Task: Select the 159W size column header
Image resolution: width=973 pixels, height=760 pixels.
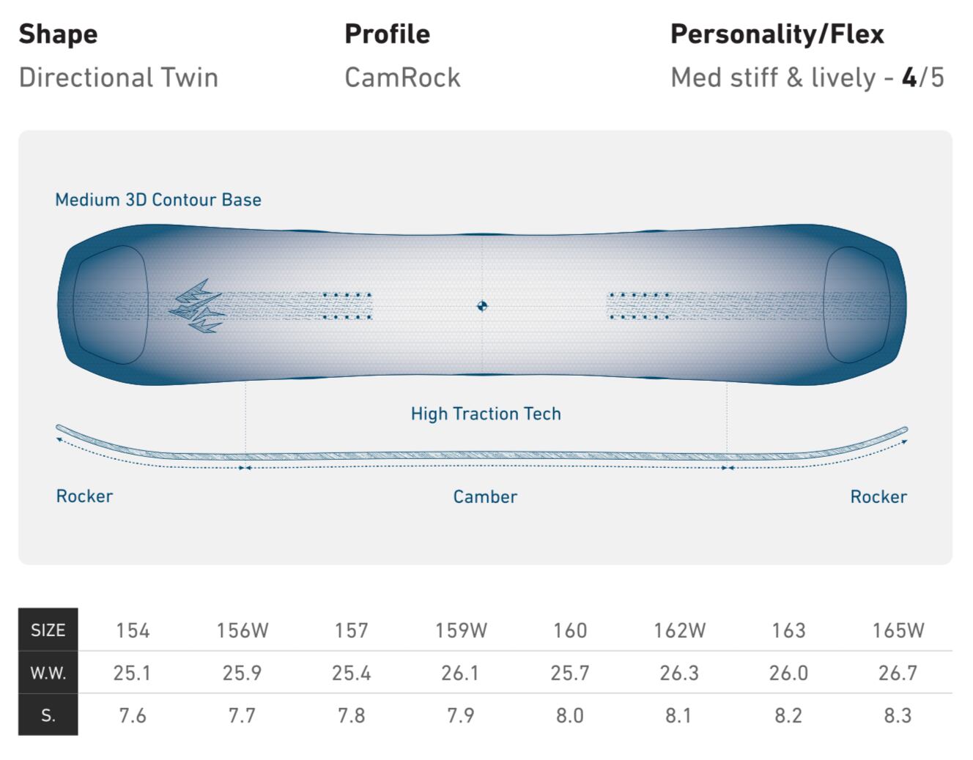Action: 460,630
